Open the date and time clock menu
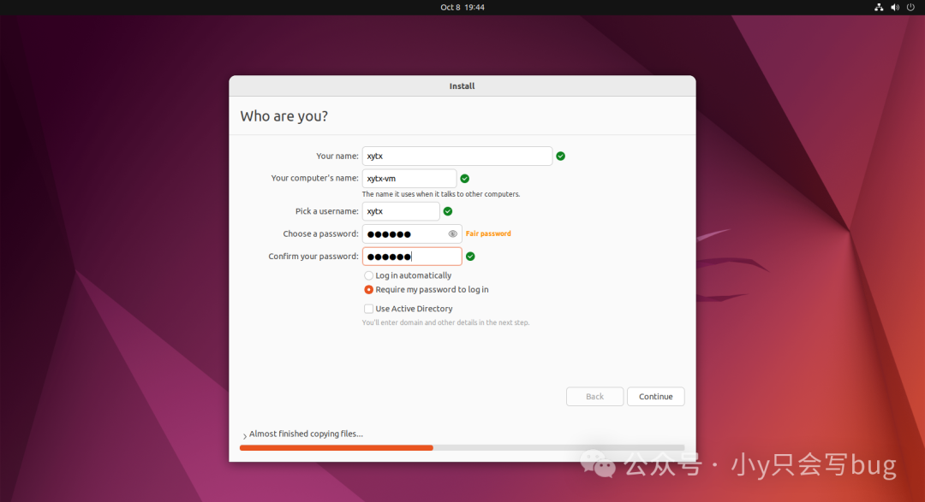Image resolution: width=925 pixels, height=502 pixels. coord(462,7)
